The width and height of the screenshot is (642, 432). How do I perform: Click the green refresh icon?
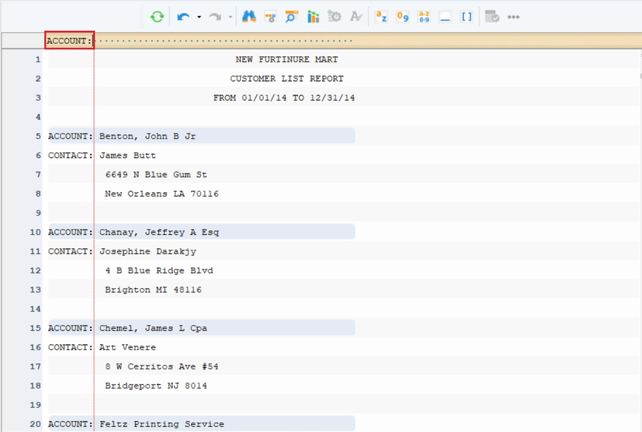157,17
